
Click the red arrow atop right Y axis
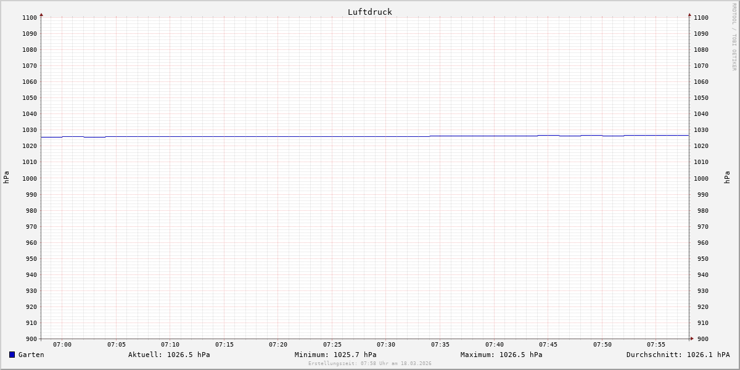tap(689, 14)
